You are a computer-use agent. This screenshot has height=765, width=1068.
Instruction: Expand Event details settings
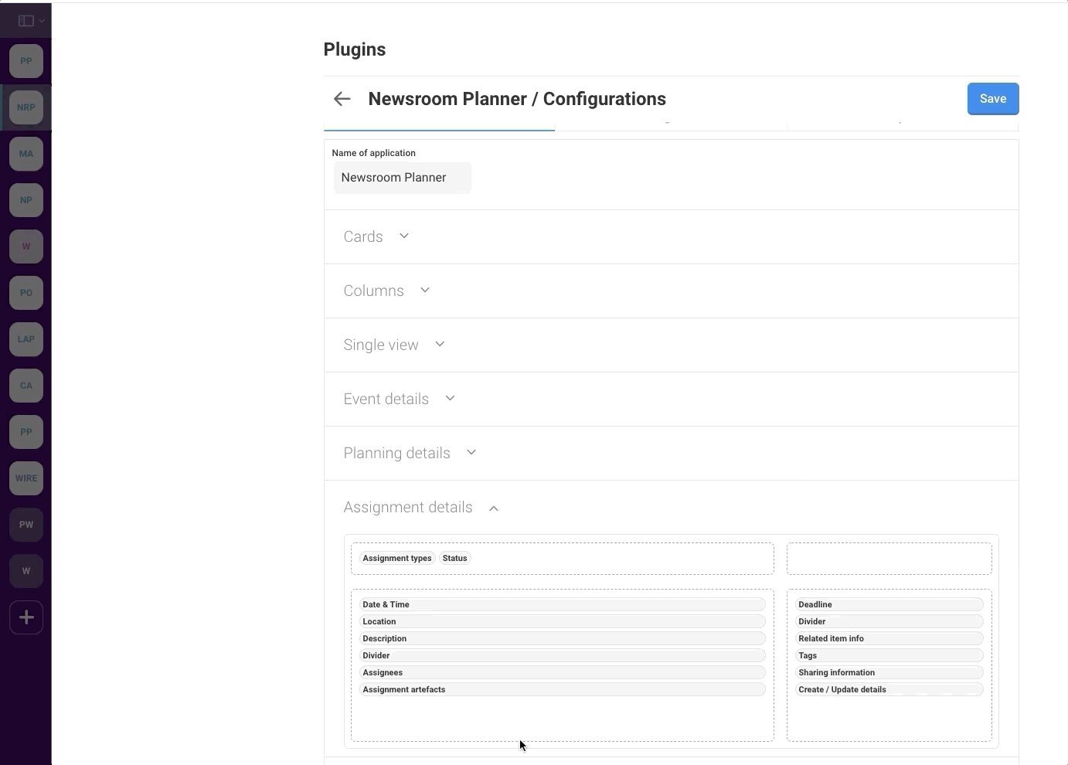point(399,399)
